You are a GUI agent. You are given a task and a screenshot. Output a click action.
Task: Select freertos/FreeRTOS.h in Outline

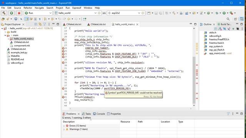click(x=219, y=39)
